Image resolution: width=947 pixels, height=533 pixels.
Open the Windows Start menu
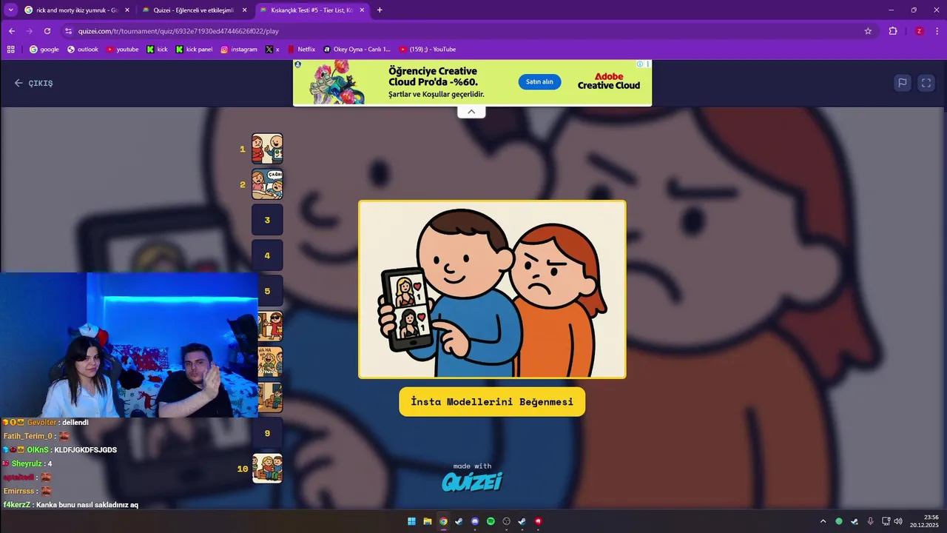coord(411,521)
